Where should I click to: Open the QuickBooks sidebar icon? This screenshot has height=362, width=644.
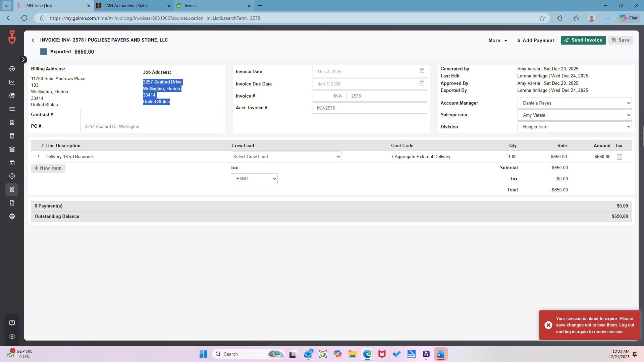(12, 216)
